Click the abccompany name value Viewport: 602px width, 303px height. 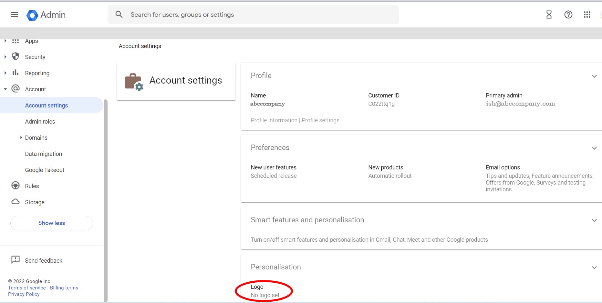[268, 104]
